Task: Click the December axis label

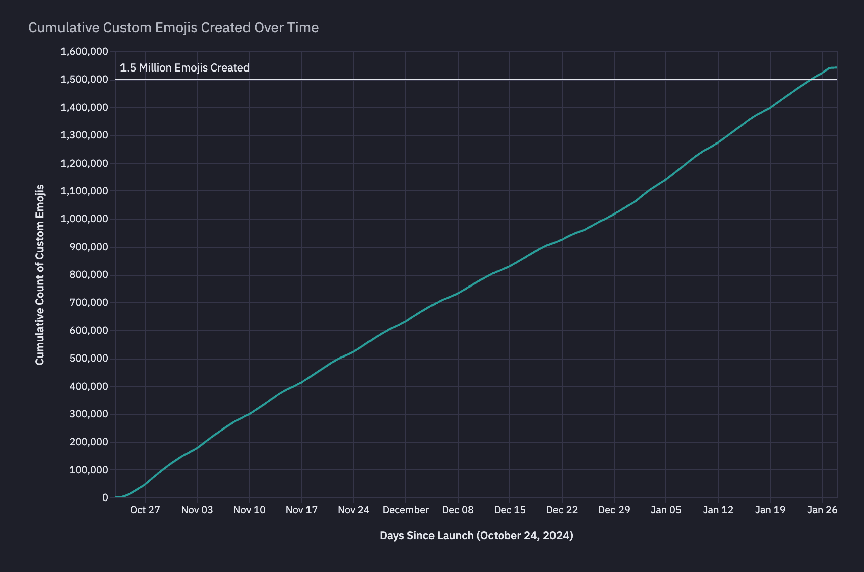Action: 406,510
